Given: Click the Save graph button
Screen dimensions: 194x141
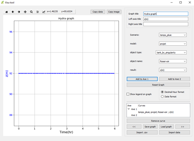Looking at the screenshot, I should pos(150,127).
